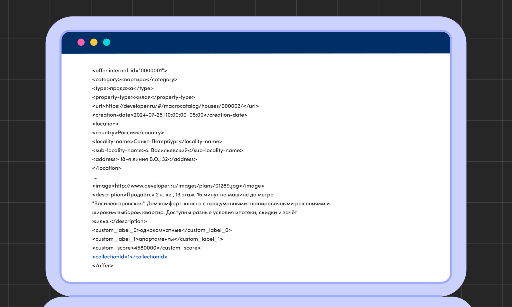Click the developer.ru macrocatalog url line
Viewport: 512px width, 307px height.
175,106
